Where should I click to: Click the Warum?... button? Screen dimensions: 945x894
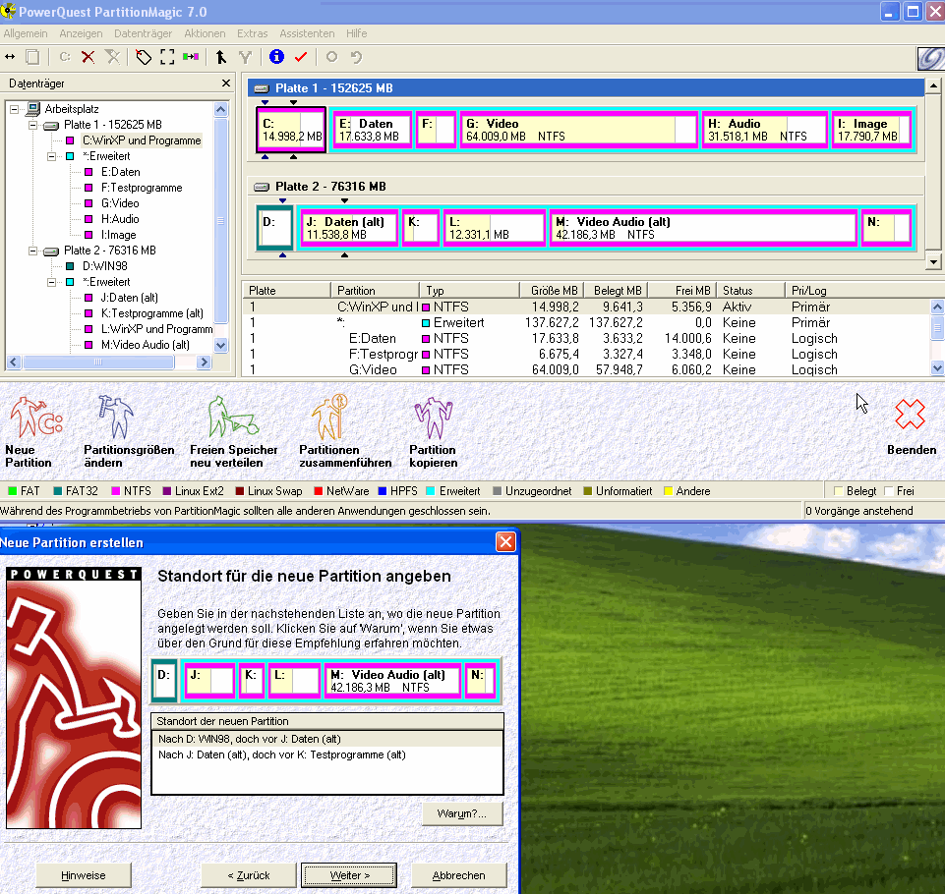[461, 813]
